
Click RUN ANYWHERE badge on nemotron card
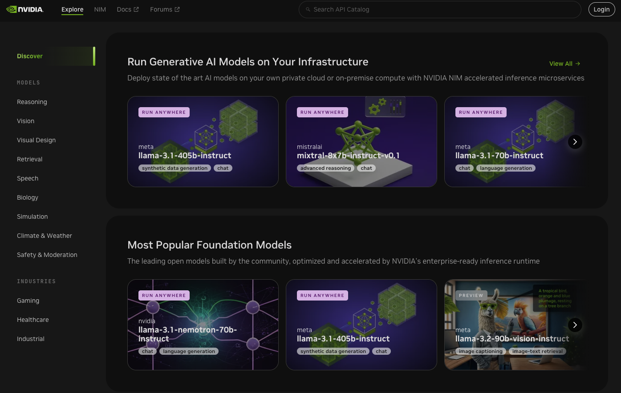click(164, 296)
